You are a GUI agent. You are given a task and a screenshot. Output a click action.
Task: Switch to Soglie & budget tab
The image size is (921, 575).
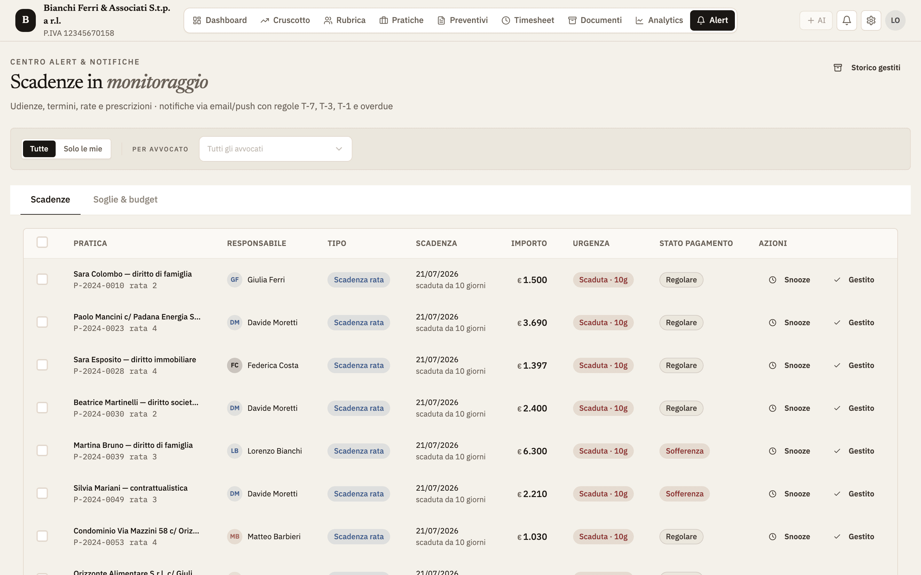pos(125,200)
